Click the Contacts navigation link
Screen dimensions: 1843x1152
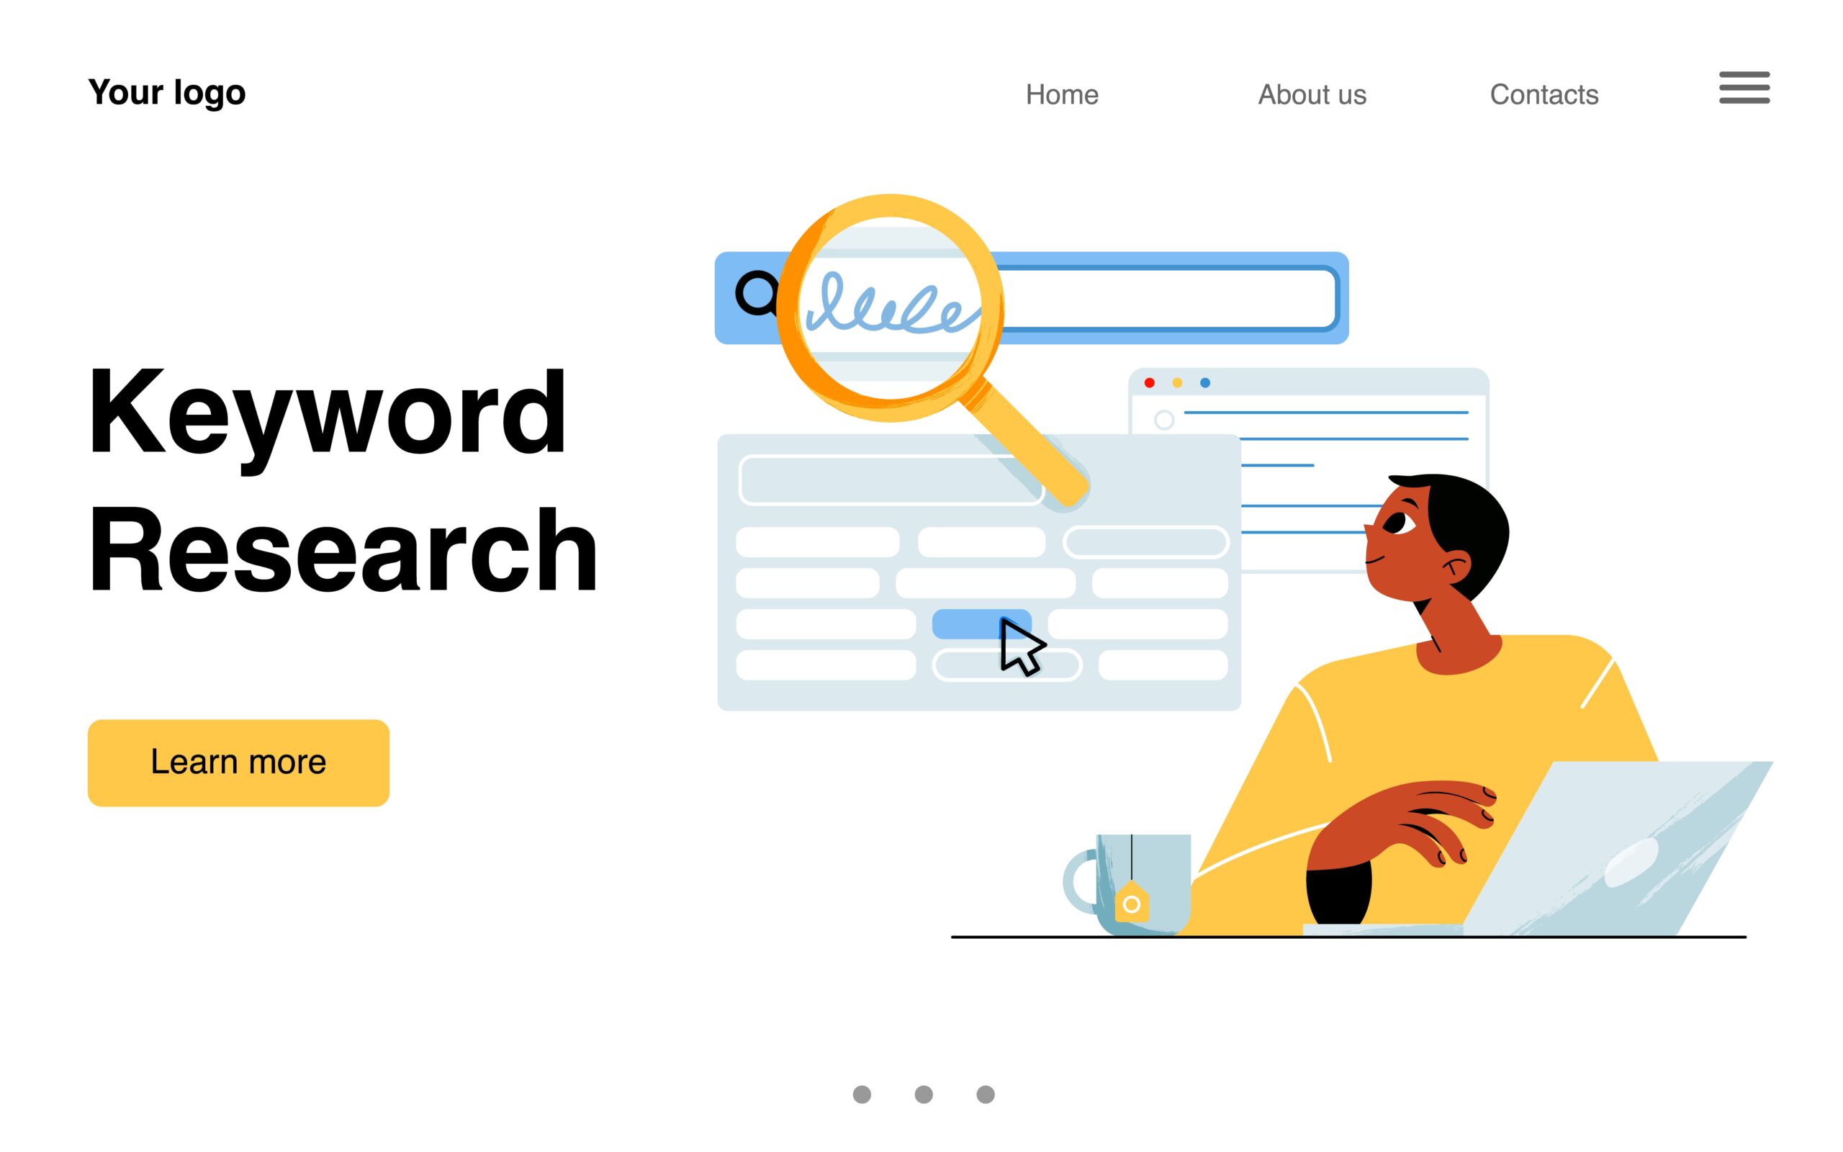(1543, 93)
